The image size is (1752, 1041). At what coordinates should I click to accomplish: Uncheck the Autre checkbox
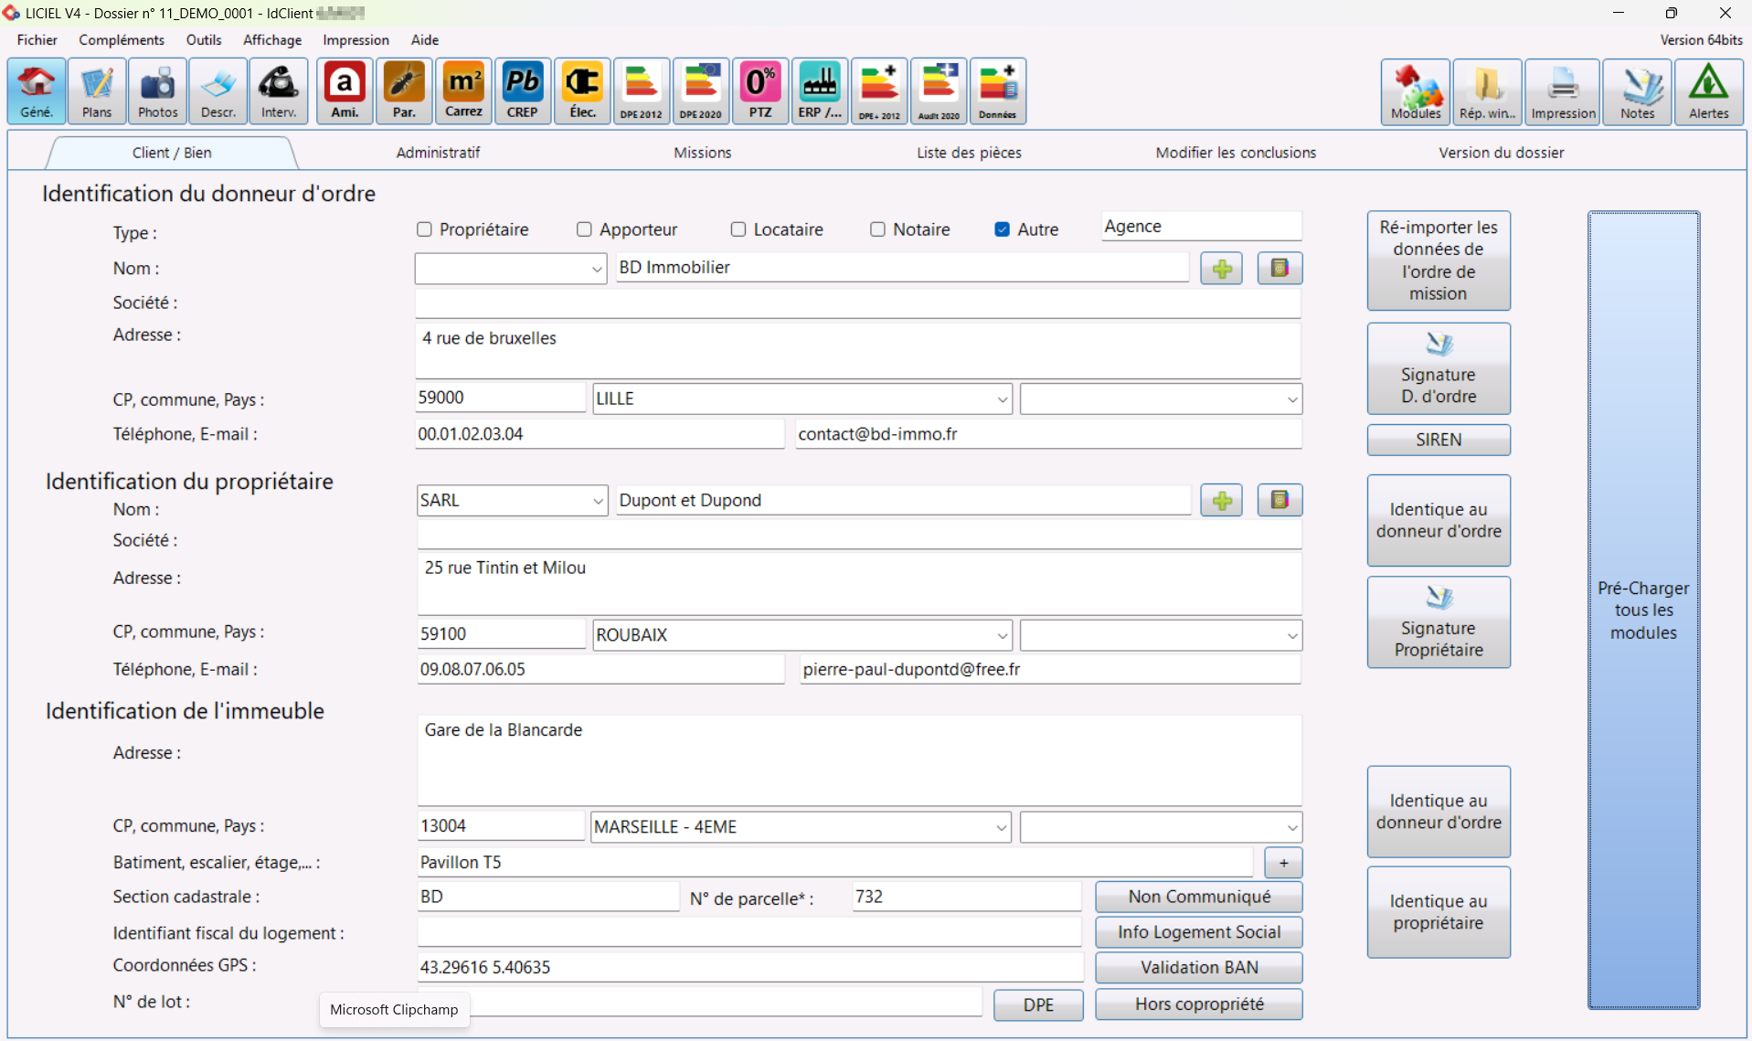pos(1002,229)
